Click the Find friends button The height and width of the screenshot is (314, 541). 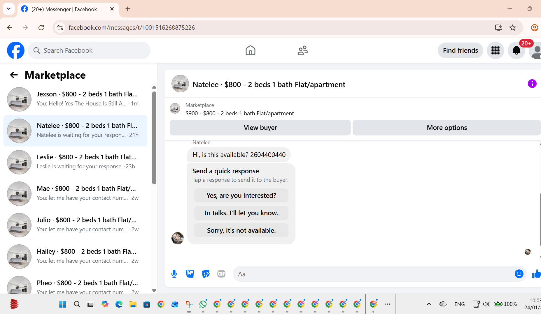pyautogui.click(x=460, y=50)
